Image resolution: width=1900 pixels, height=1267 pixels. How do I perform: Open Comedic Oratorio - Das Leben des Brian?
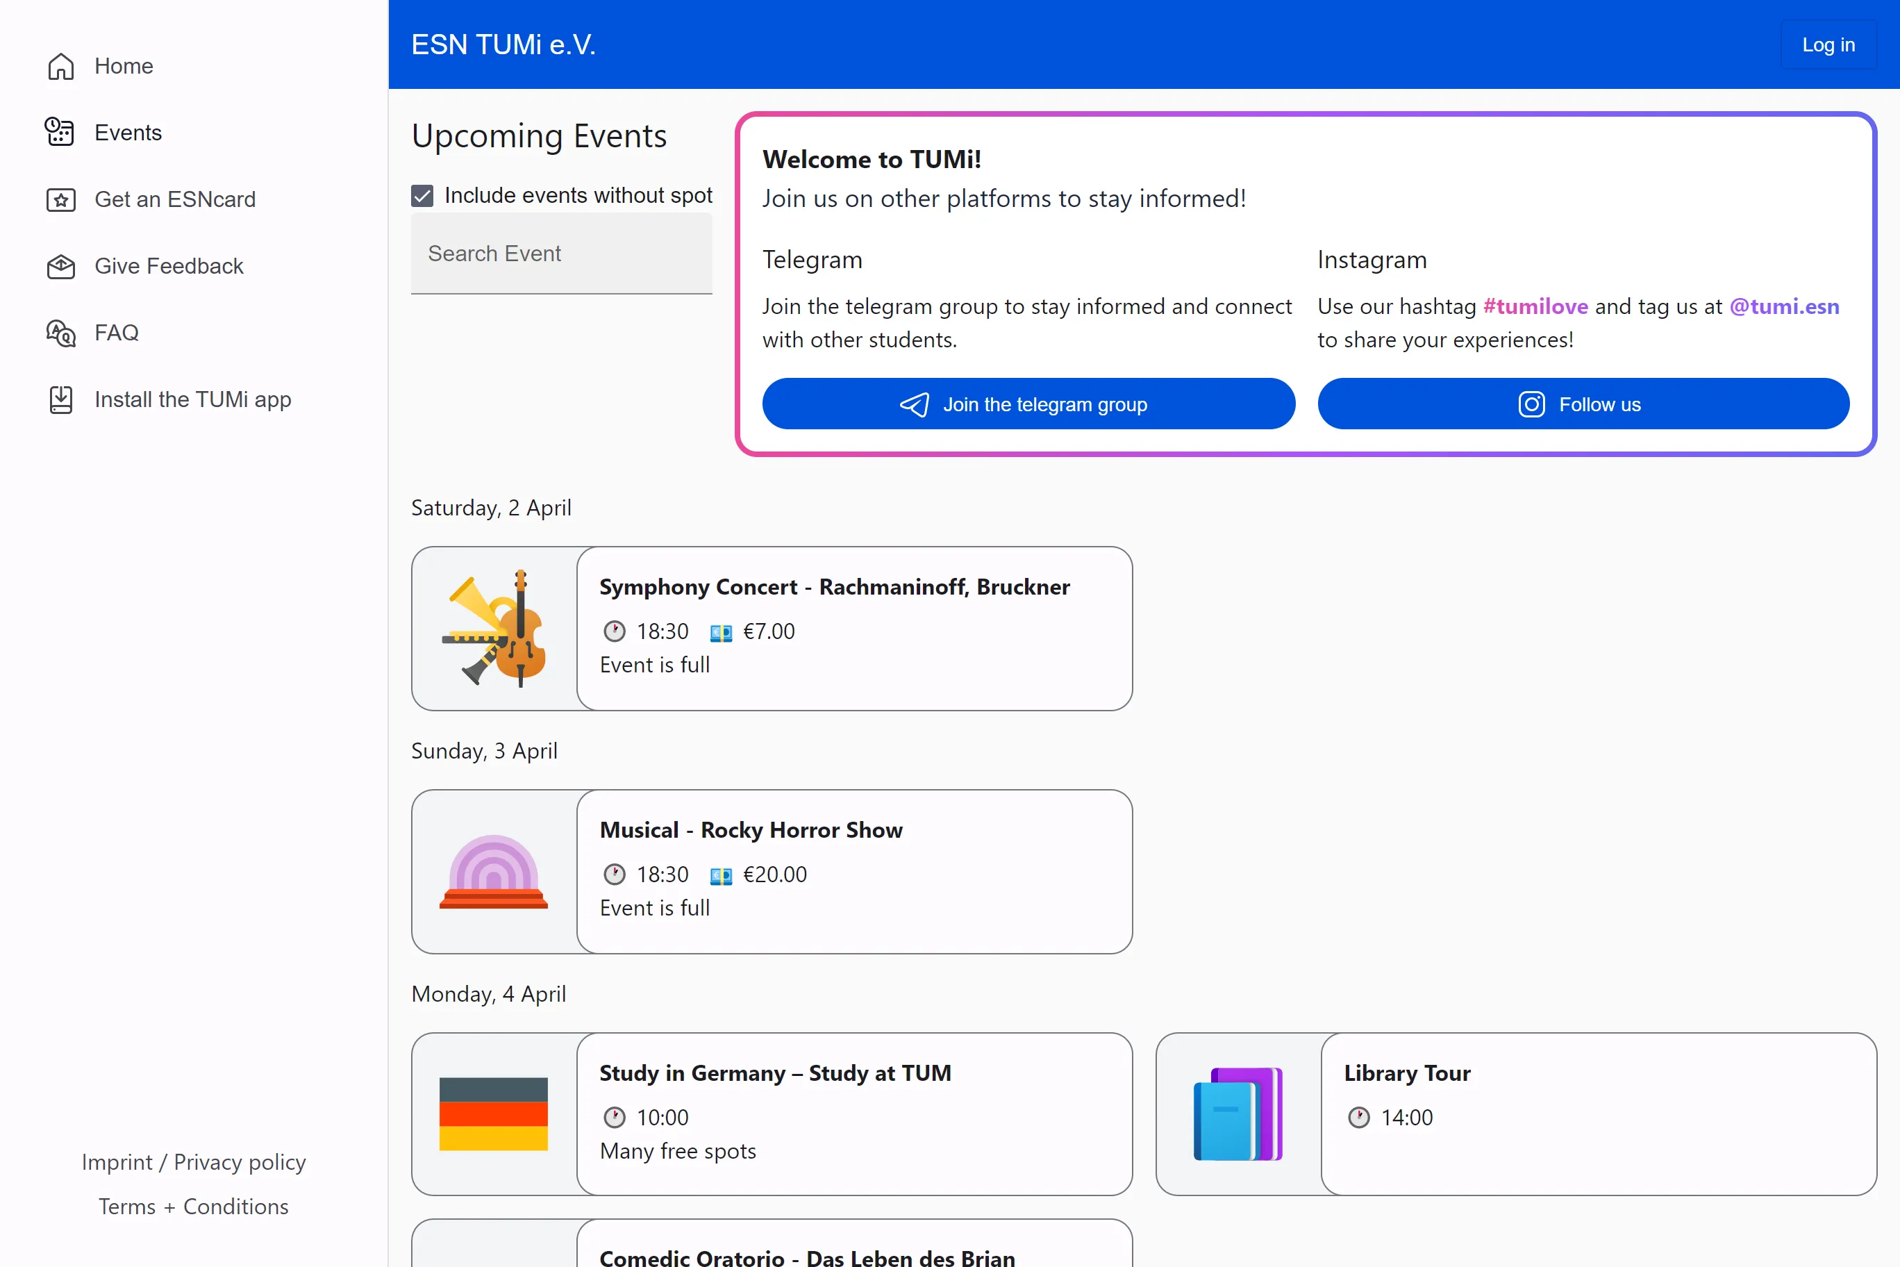(807, 1257)
